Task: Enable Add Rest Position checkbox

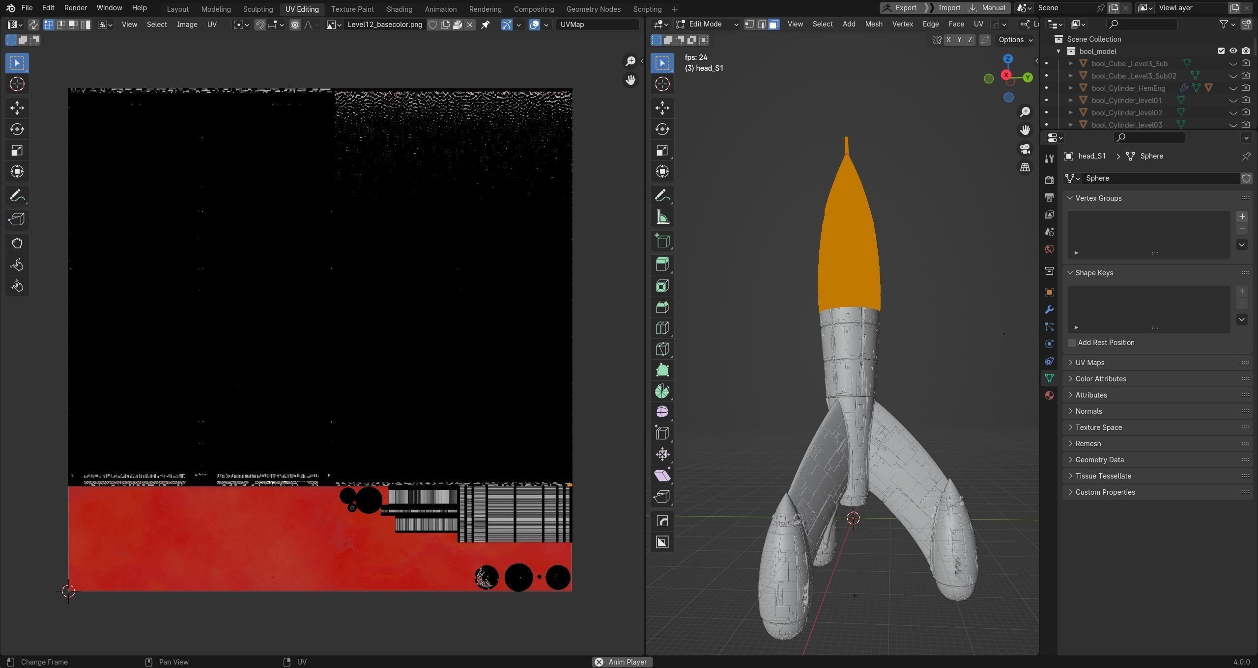Action: (1072, 343)
